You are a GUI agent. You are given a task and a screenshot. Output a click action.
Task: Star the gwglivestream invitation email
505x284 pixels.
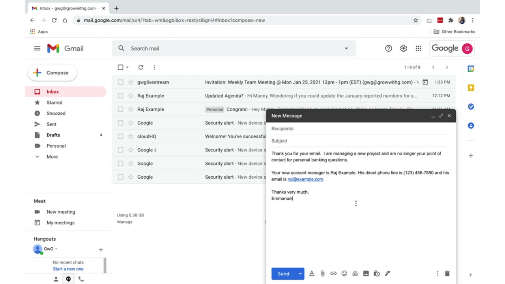click(x=131, y=82)
